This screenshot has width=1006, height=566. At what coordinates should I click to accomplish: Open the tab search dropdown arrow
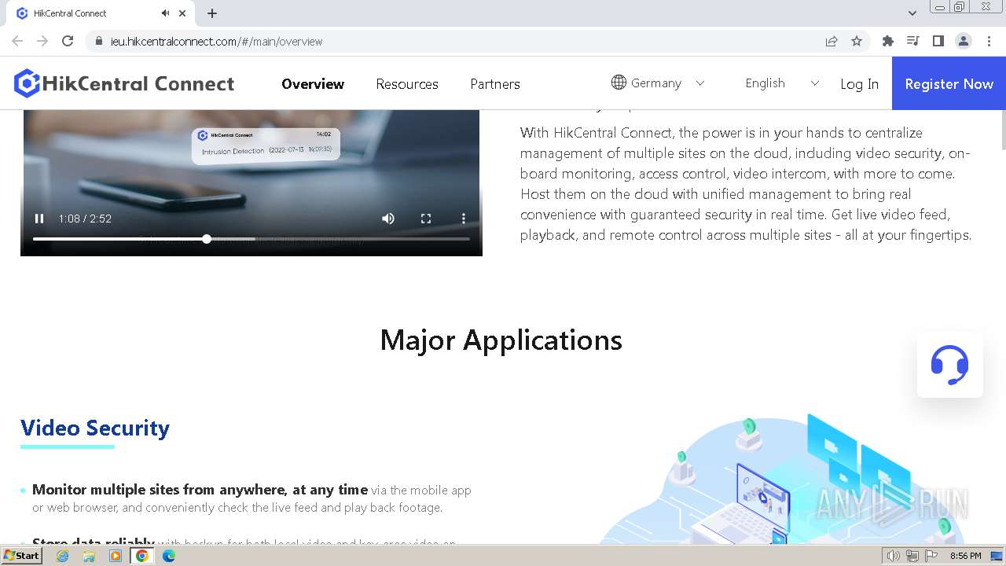pyautogui.click(x=912, y=13)
